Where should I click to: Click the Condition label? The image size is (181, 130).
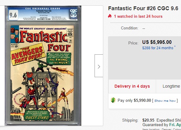click(129, 28)
